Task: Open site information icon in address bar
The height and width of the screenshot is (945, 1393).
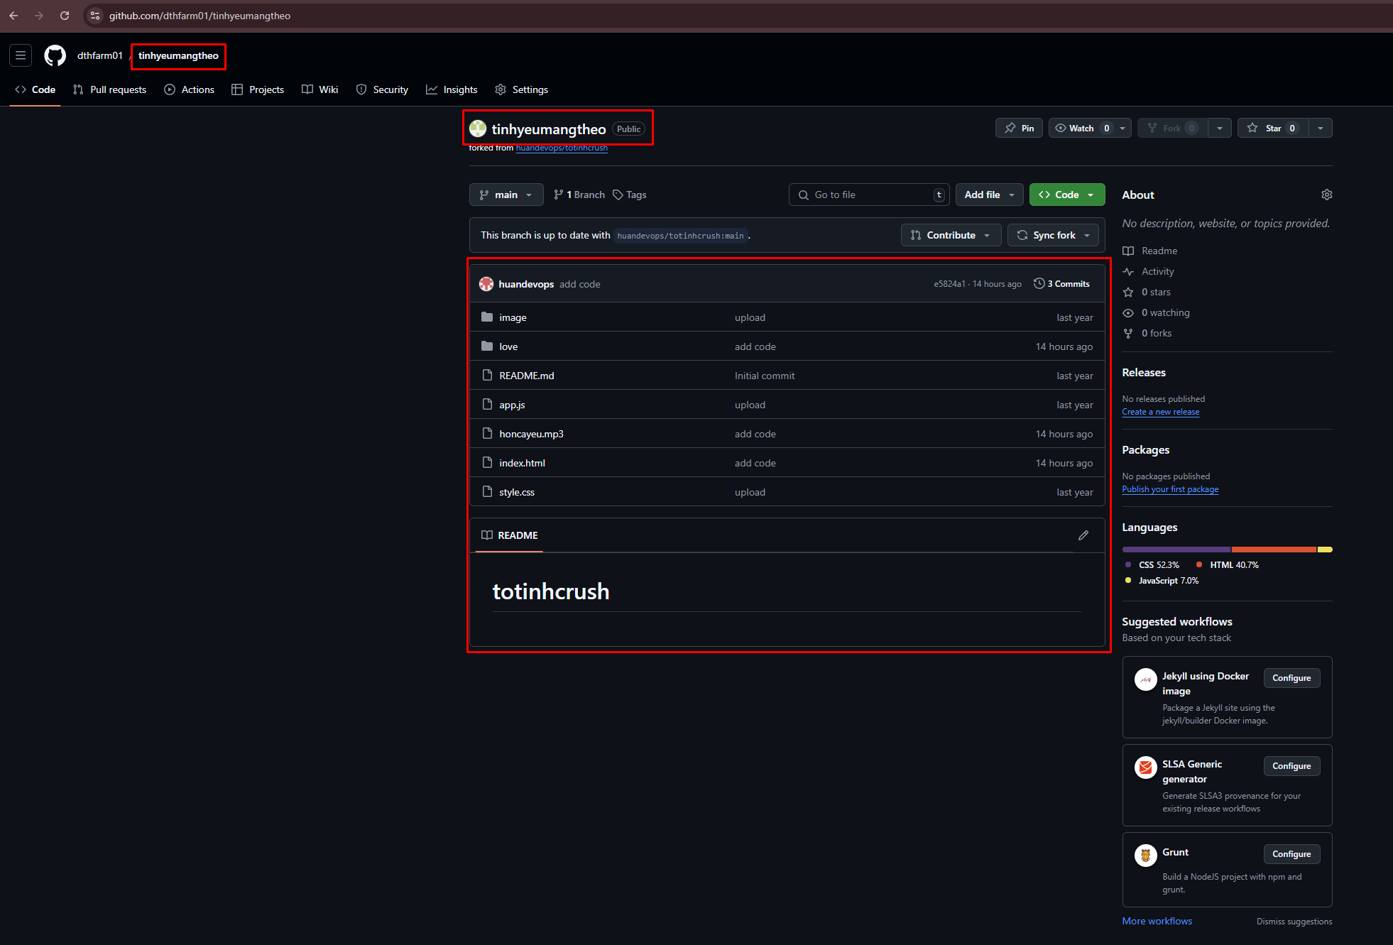Action: 95,16
